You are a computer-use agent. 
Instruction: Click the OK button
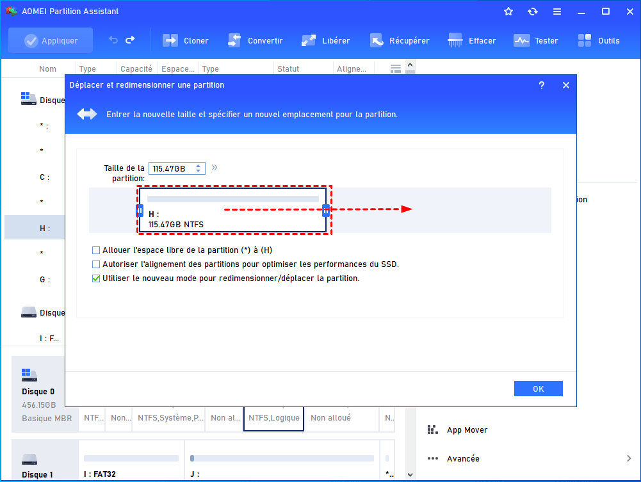tap(538, 389)
